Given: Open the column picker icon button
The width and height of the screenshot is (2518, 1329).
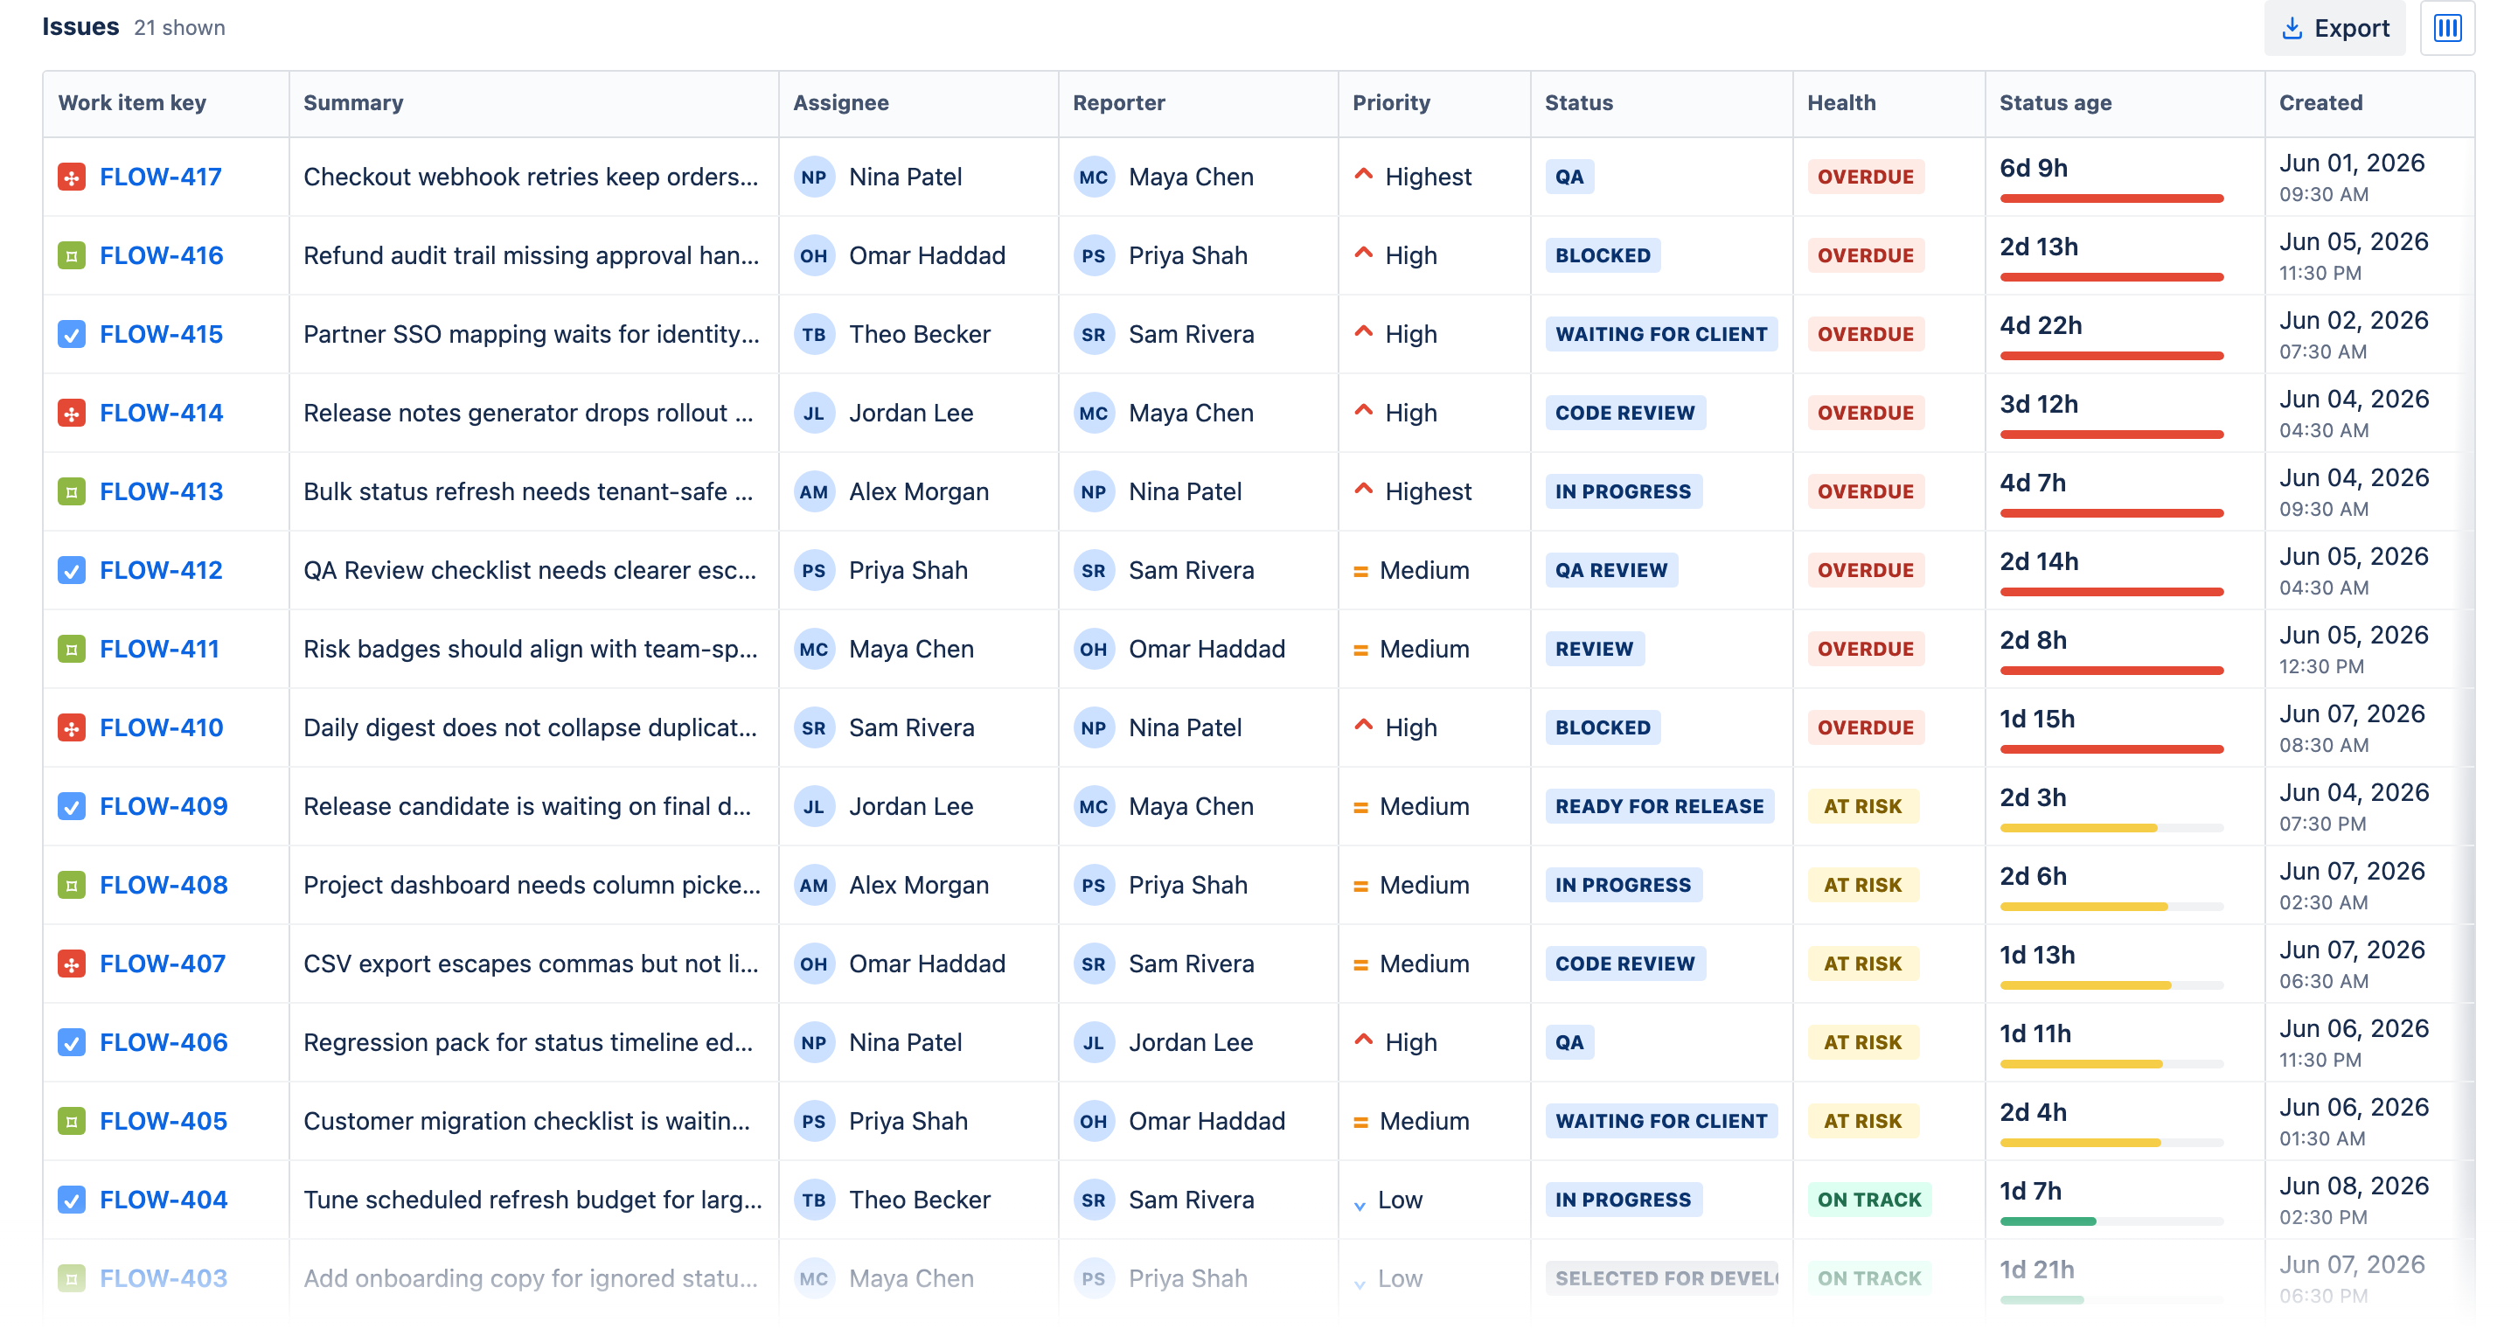Looking at the screenshot, I should coord(2446,28).
